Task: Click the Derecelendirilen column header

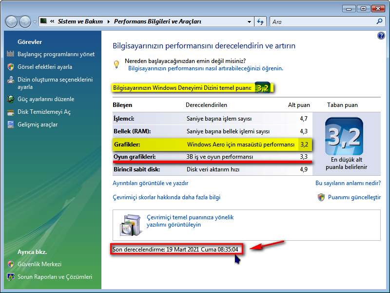Action: (206, 105)
